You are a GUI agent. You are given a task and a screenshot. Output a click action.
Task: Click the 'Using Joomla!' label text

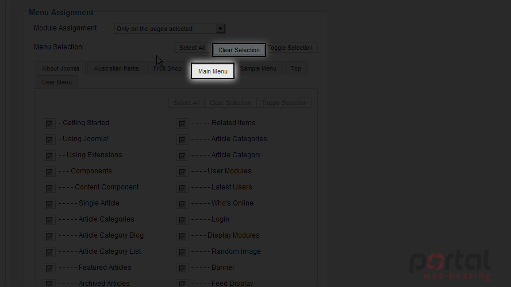(x=86, y=139)
